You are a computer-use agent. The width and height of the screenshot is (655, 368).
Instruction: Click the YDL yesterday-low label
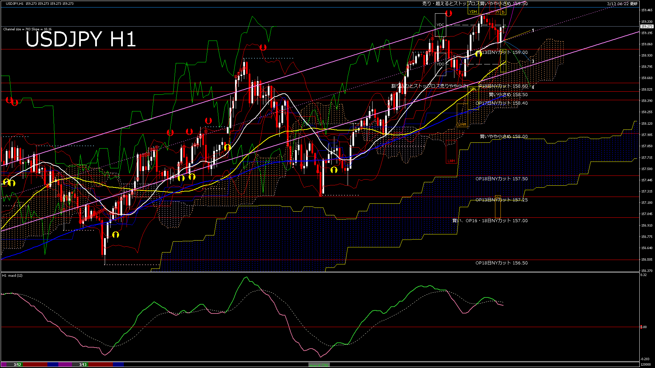pos(473,89)
